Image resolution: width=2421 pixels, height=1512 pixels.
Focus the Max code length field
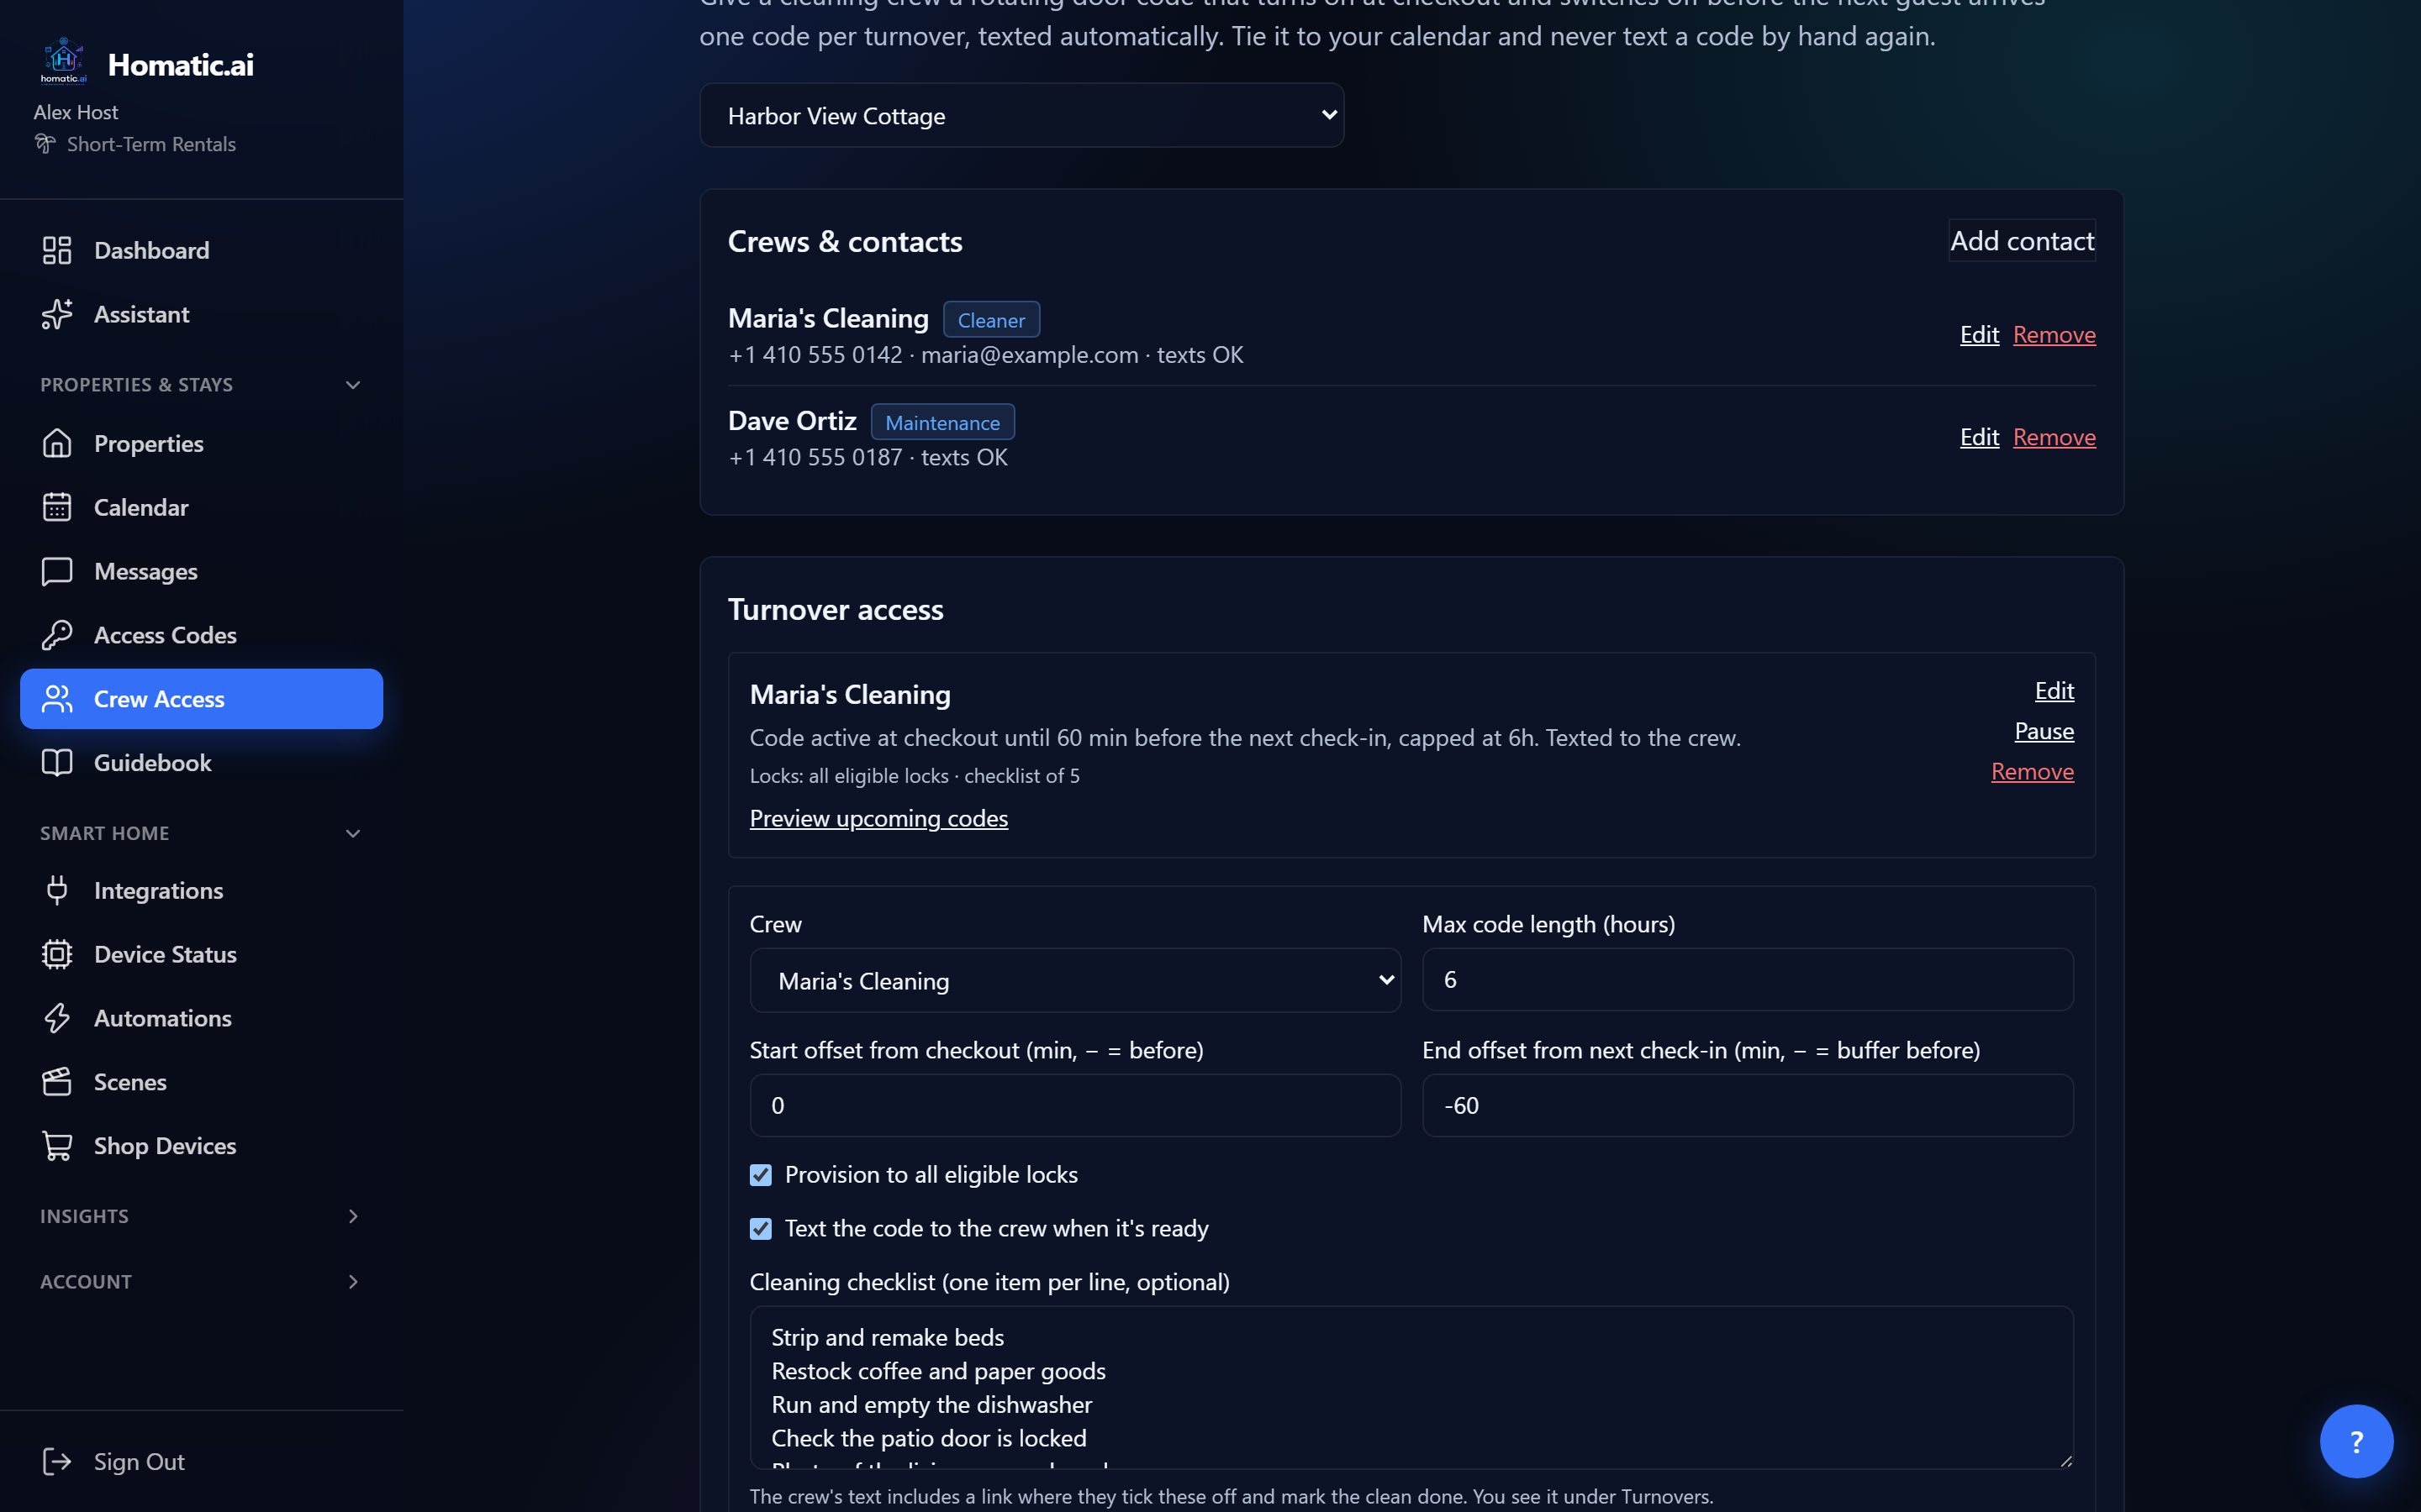(1748, 979)
